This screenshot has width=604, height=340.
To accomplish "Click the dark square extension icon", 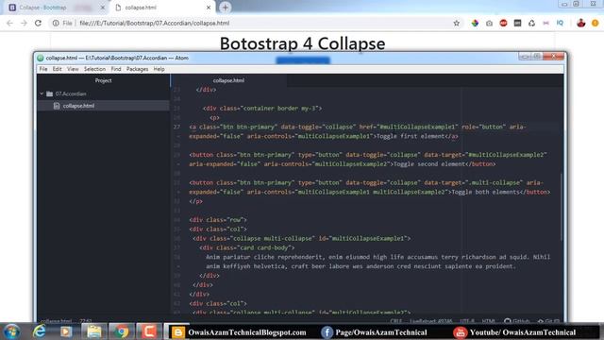I will (518, 23).
